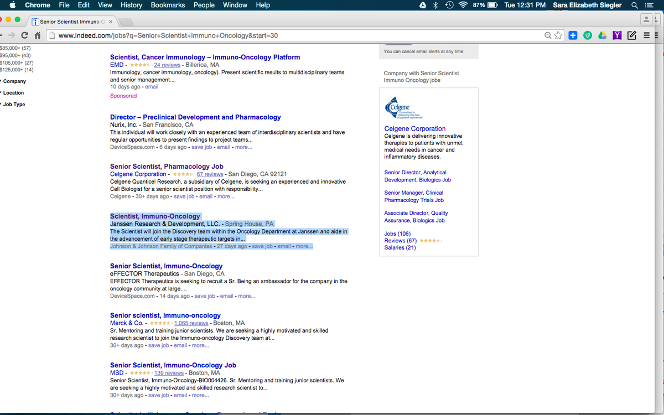
Task: Click email on EMD listing
Action: click(x=152, y=87)
